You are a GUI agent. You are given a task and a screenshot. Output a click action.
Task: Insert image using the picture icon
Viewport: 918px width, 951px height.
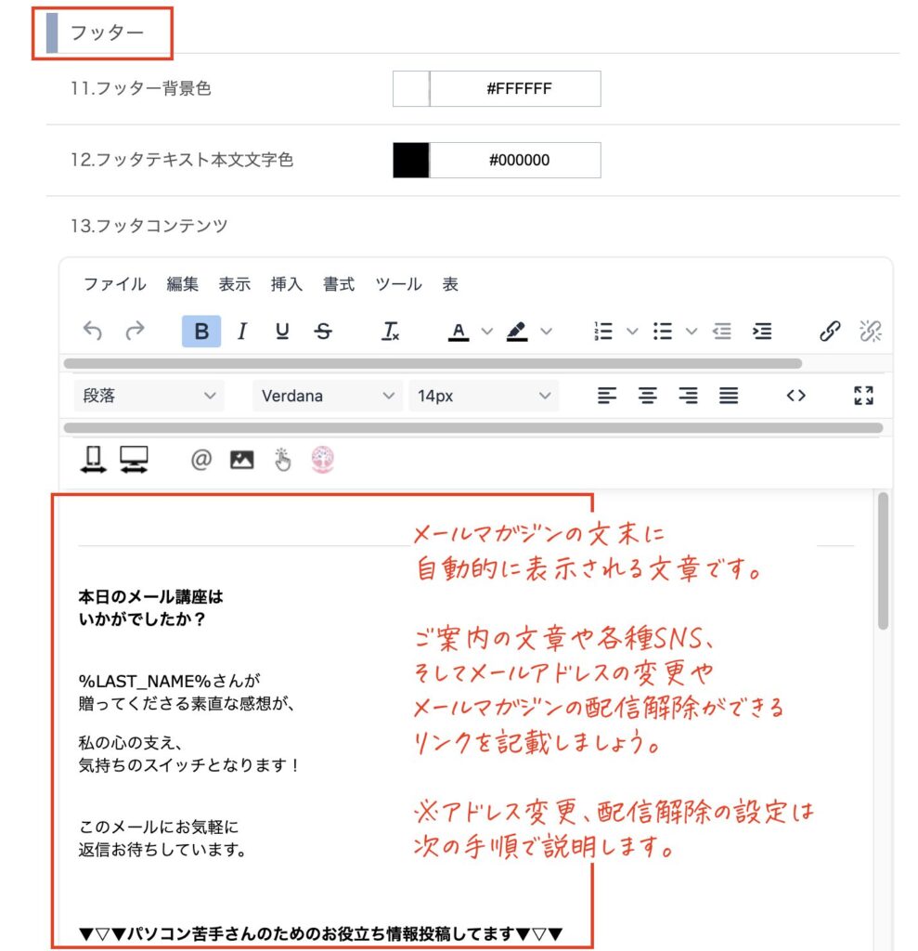pos(241,459)
